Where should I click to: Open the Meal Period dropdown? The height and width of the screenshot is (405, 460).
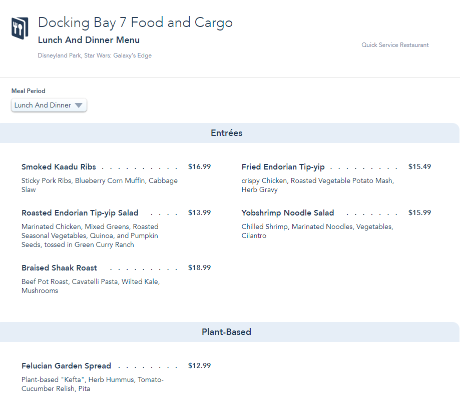[x=49, y=105]
